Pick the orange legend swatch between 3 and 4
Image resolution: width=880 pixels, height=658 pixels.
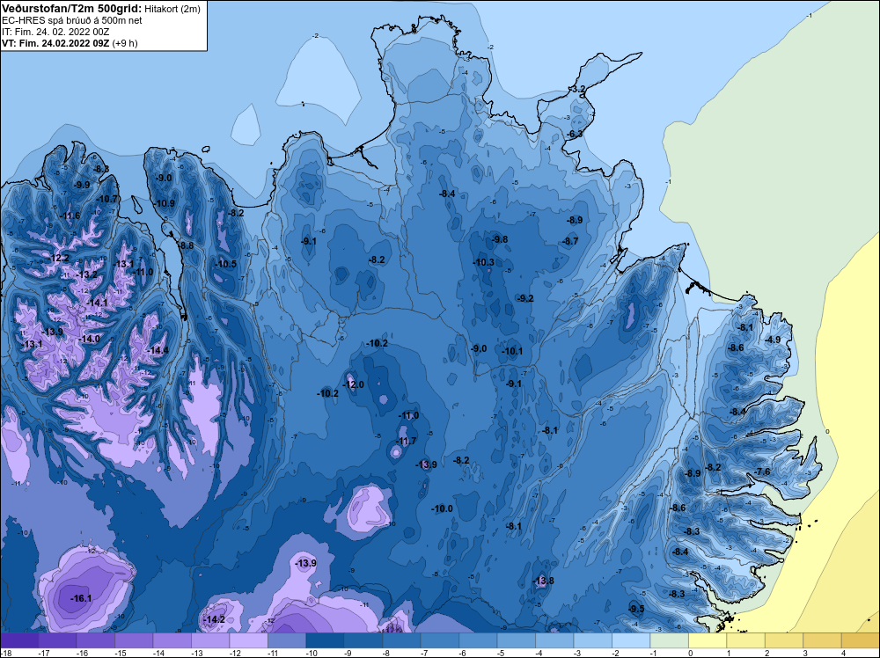(822, 640)
